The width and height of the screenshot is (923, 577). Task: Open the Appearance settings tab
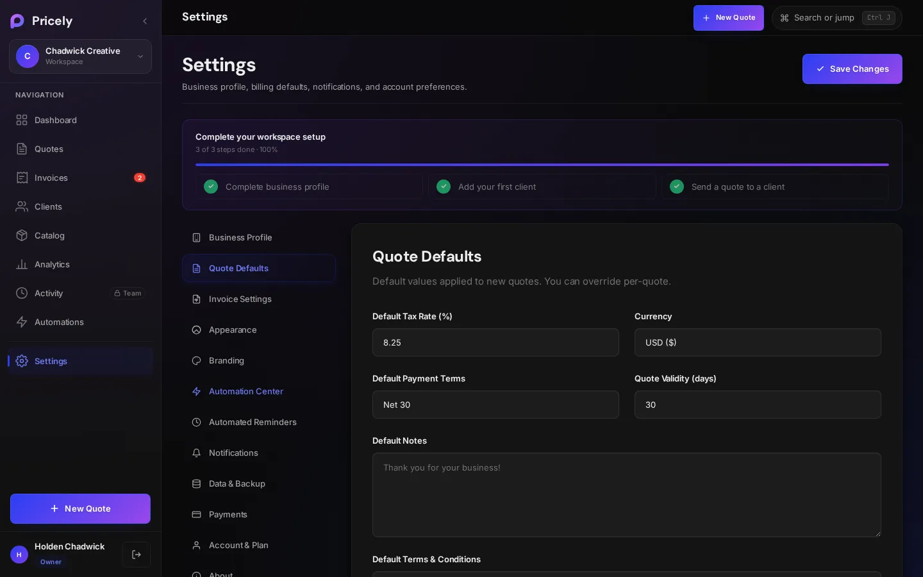pos(259,330)
